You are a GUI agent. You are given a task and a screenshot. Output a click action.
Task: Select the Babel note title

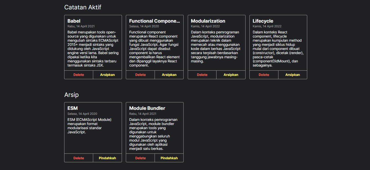[x=73, y=21]
